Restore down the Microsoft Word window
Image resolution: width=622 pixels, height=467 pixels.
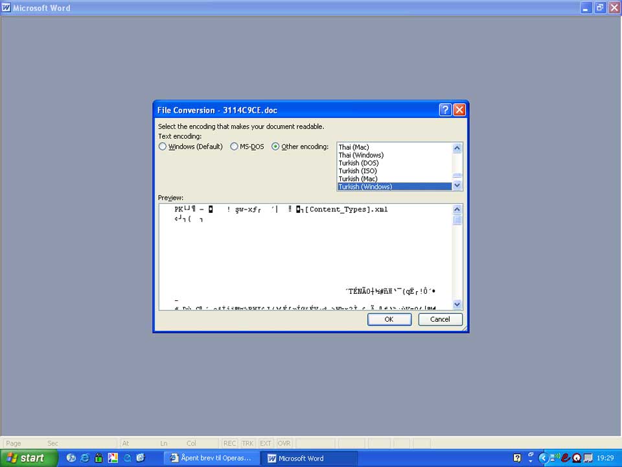coord(600,8)
